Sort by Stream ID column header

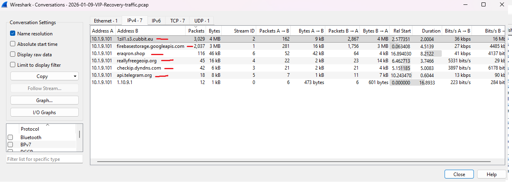pos(239,31)
